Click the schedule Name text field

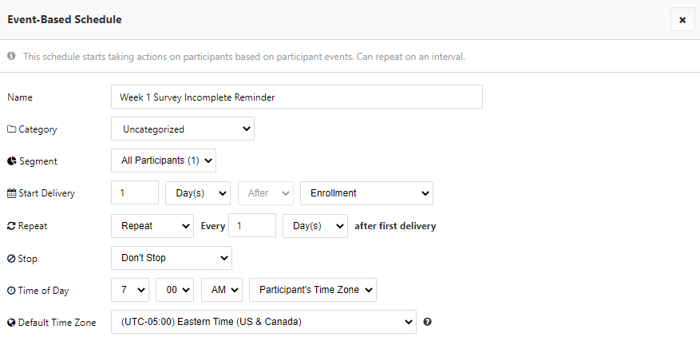coord(296,97)
